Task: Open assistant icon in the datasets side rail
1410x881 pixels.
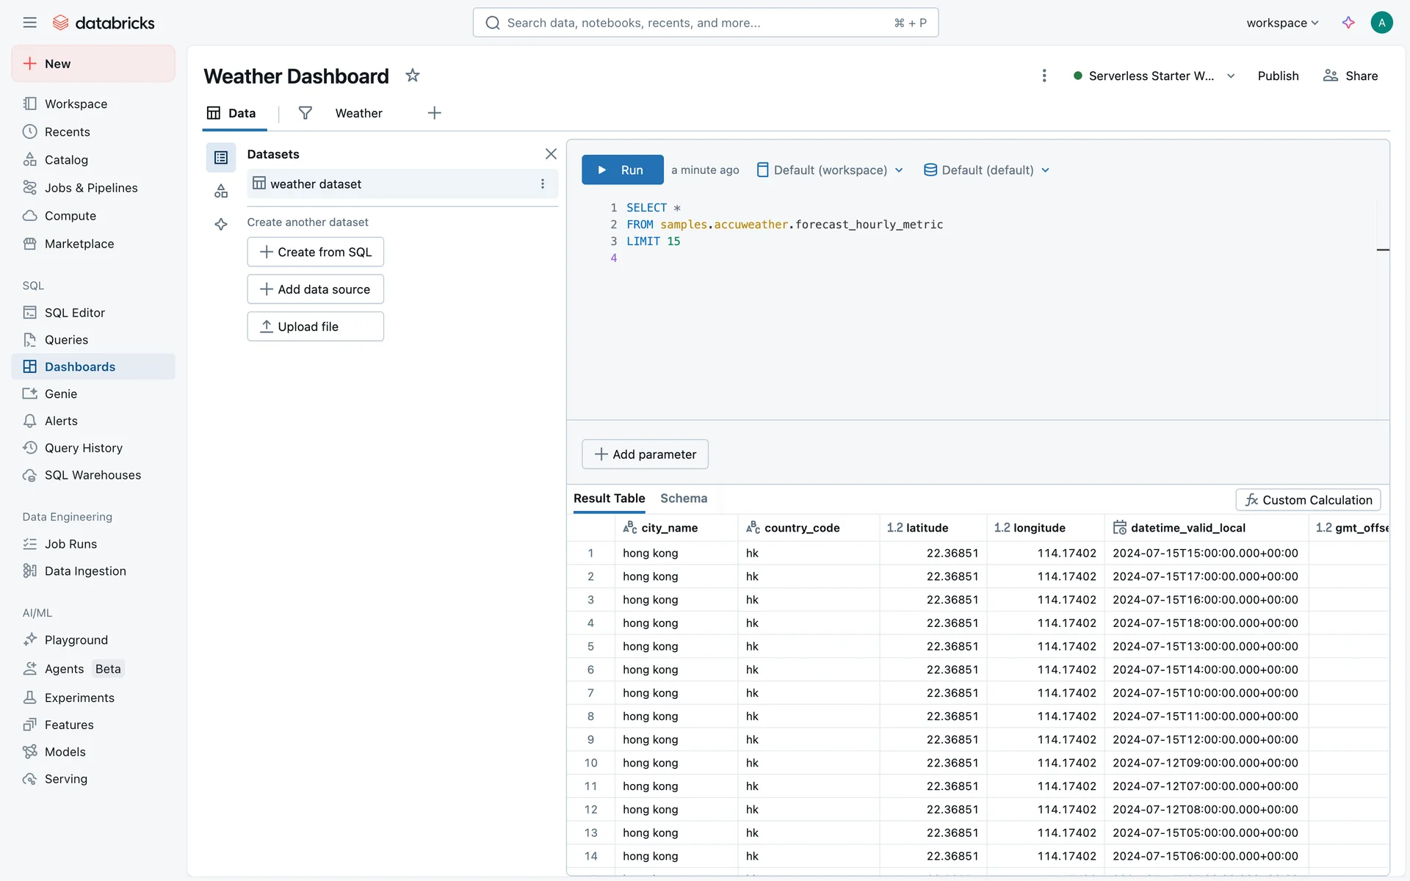Action: point(221,225)
